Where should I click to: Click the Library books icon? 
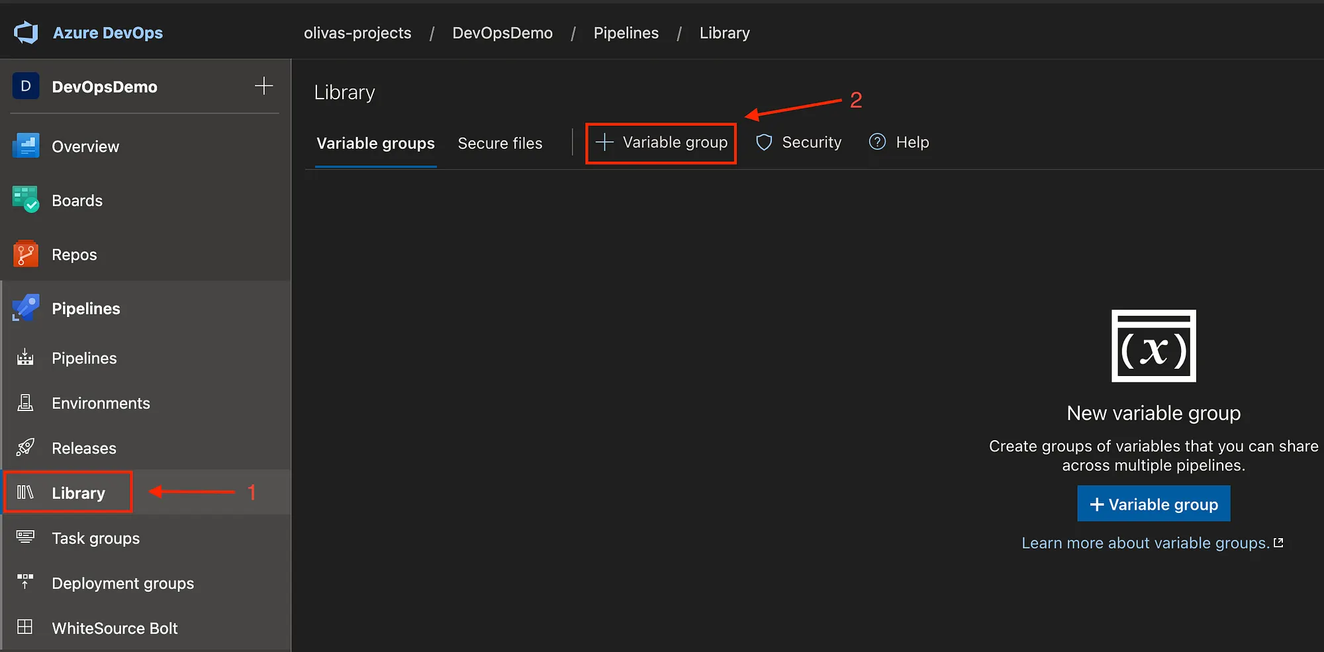pyautogui.click(x=25, y=492)
